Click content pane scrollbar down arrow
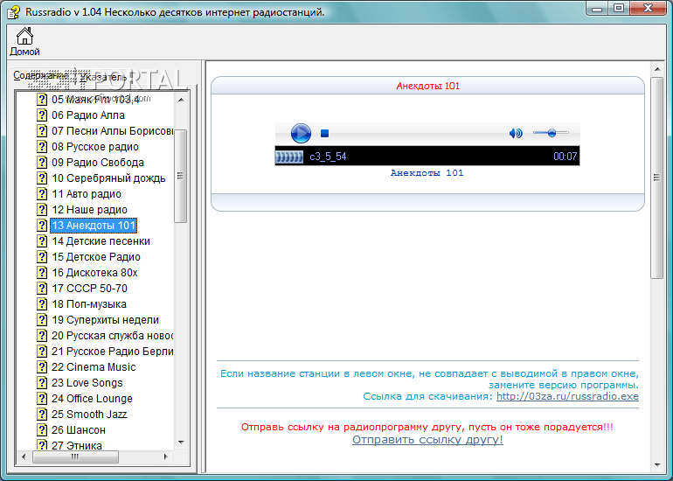 tap(657, 464)
